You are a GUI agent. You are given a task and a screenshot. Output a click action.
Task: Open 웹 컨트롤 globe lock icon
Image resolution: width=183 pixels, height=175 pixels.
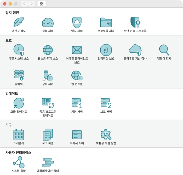(77, 75)
